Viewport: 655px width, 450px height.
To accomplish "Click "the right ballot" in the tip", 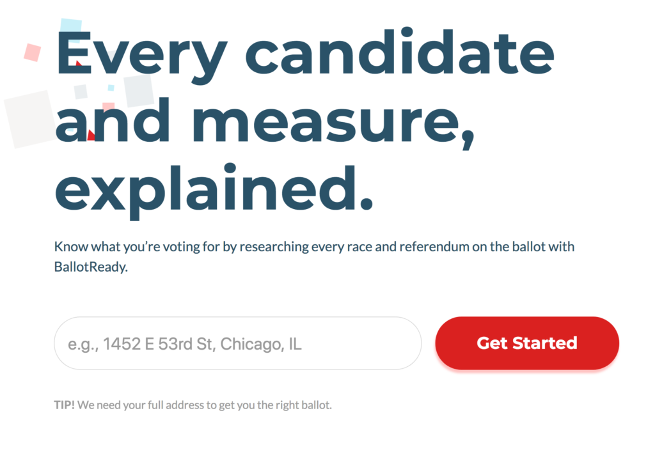I will 295,405.
